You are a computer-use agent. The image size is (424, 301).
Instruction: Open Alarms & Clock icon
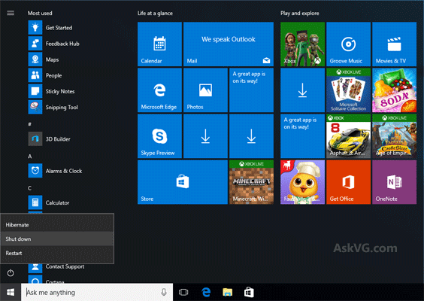tap(35, 171)
